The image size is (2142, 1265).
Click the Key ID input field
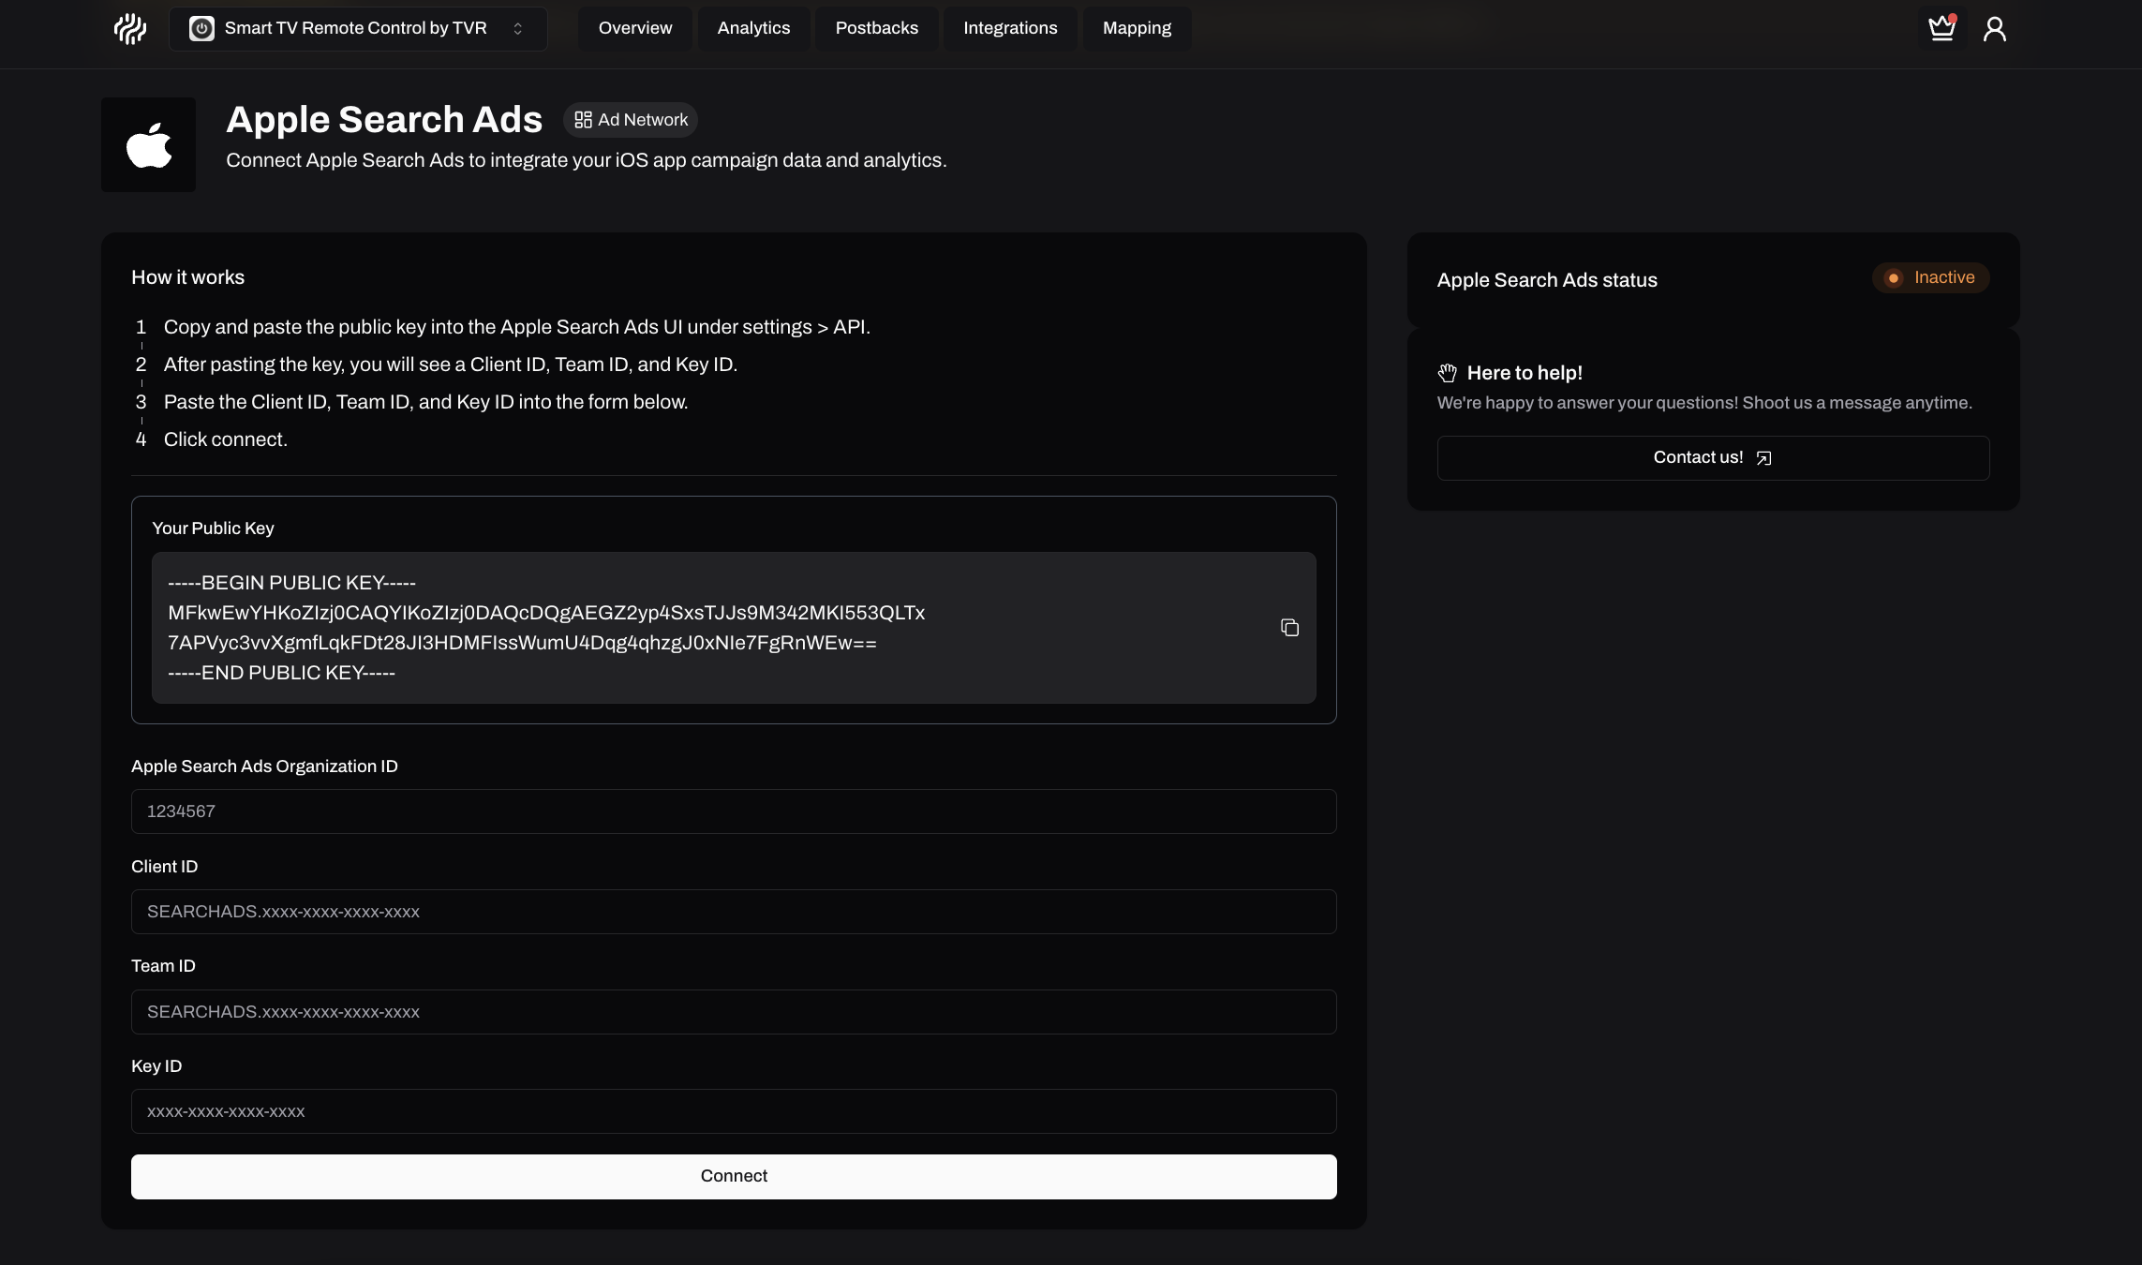coord(734,1111)
